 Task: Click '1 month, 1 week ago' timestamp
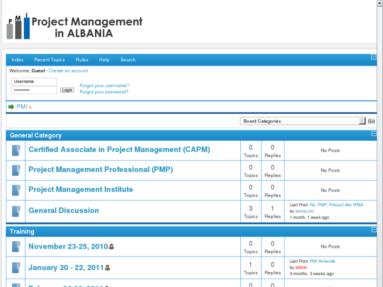[x=309, y=217]
